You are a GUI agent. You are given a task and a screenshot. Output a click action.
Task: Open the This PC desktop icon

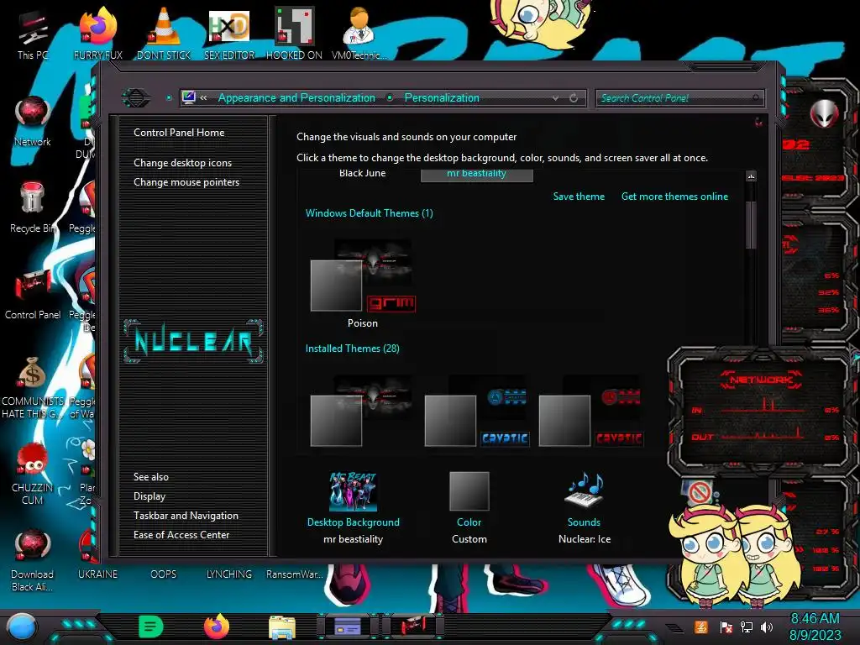[x=33, y=34]
